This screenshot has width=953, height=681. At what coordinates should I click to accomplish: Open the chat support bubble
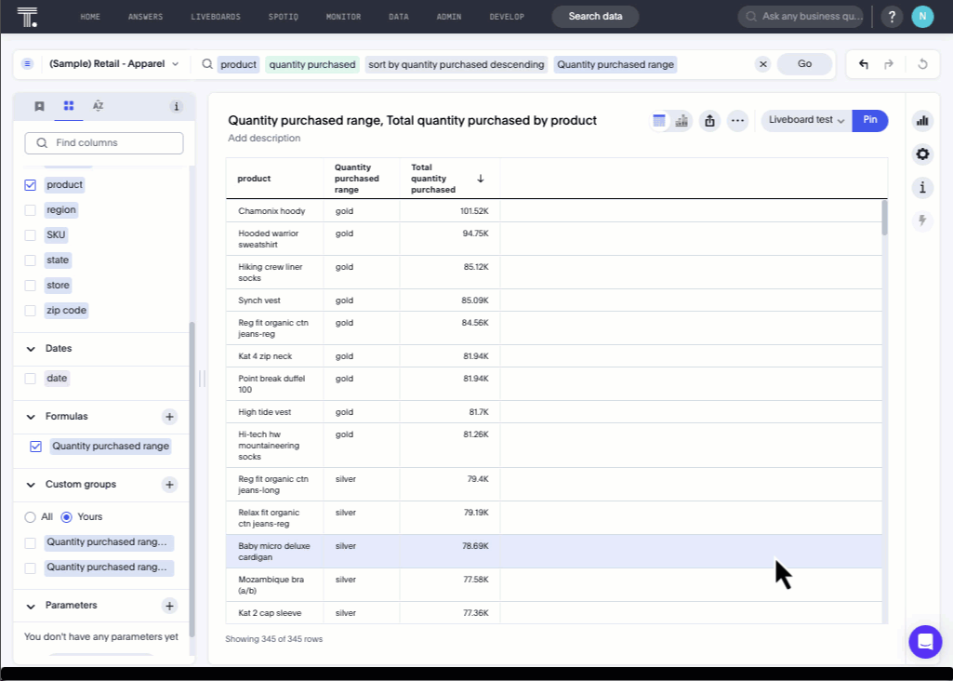click(925, 642)
